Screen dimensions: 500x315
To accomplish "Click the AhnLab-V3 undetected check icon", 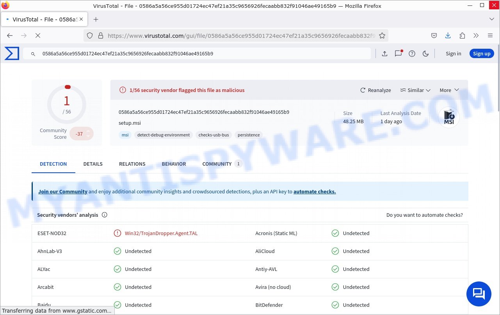I will 117,251.
